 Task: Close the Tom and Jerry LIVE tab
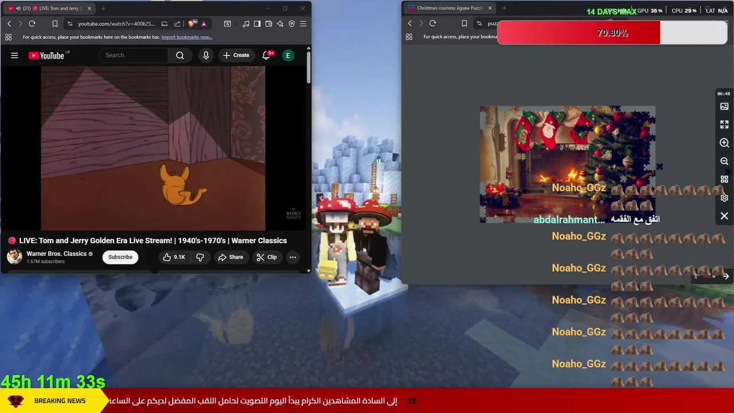pyautogui.click(x=89, y=9)
